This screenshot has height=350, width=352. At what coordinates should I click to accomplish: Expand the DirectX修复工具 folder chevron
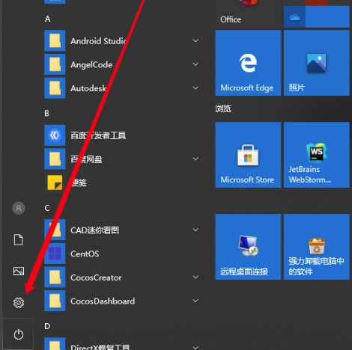click(195, 347)
